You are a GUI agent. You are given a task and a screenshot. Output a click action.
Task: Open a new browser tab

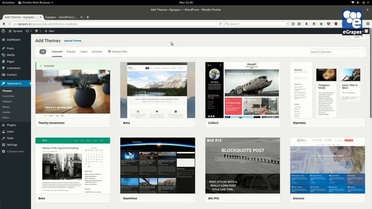click(x=88, y=17)
